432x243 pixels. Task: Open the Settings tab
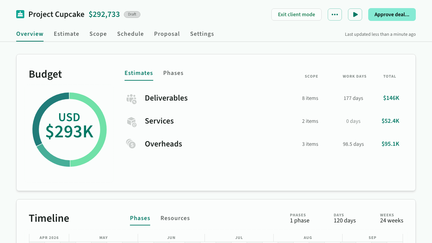point(202,34)
